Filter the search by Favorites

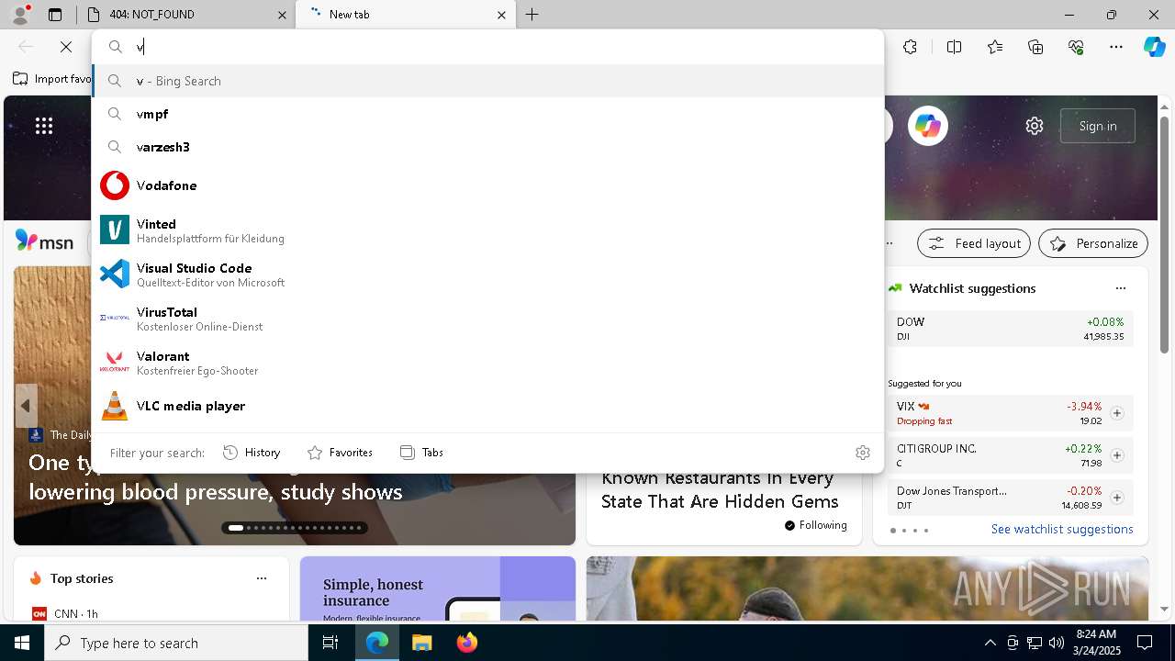coord(340,453)
